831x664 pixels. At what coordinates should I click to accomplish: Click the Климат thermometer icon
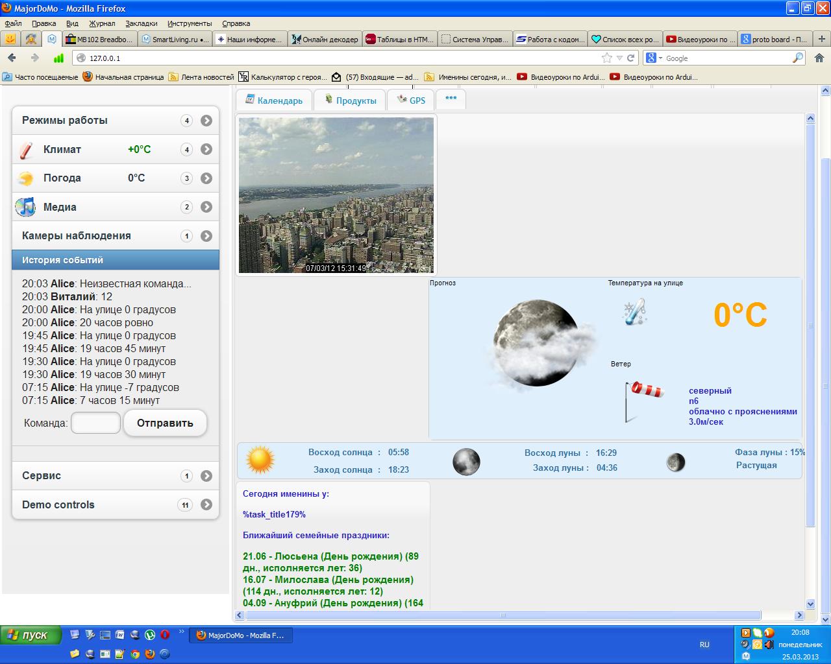click(26, 150)
